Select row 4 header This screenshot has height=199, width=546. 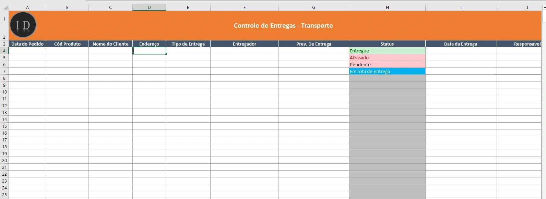pyautogui.click(x=4, y=51)
